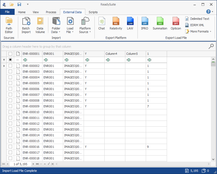Launch Batch Import
This screenshot has height=174, width=217.
26,25
